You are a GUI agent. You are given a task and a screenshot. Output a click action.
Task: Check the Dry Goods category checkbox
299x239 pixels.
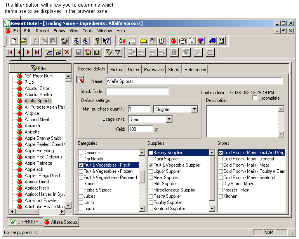pos(81,159)
